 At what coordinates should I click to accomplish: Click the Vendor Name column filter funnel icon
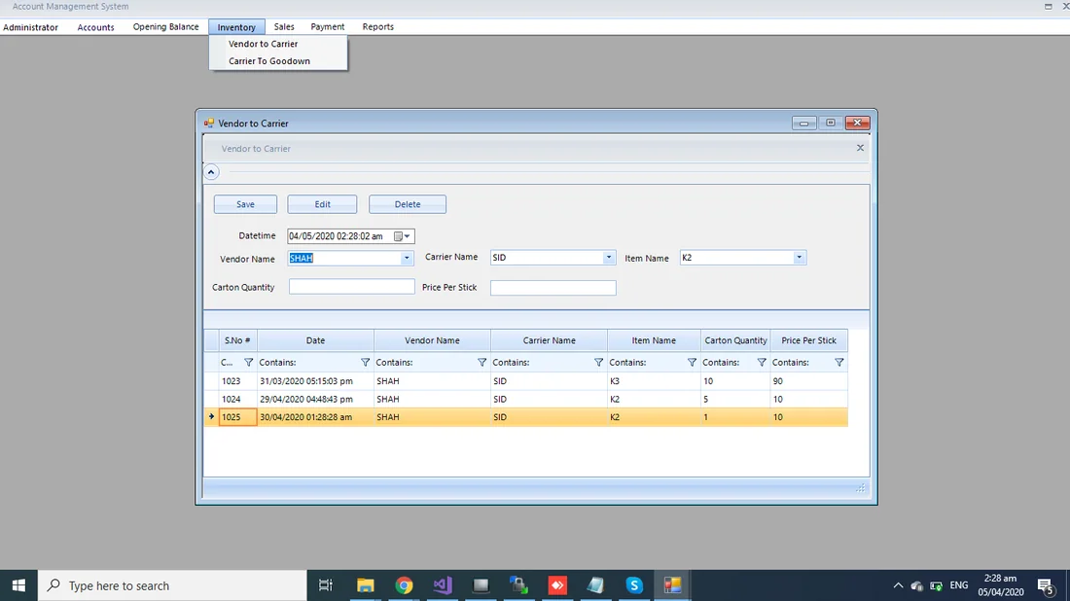(481, 362)
